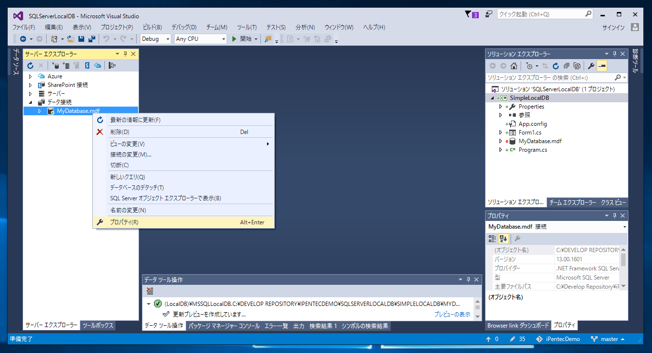Click the Connect to Server icon in Server Explorer

[66, 65]
